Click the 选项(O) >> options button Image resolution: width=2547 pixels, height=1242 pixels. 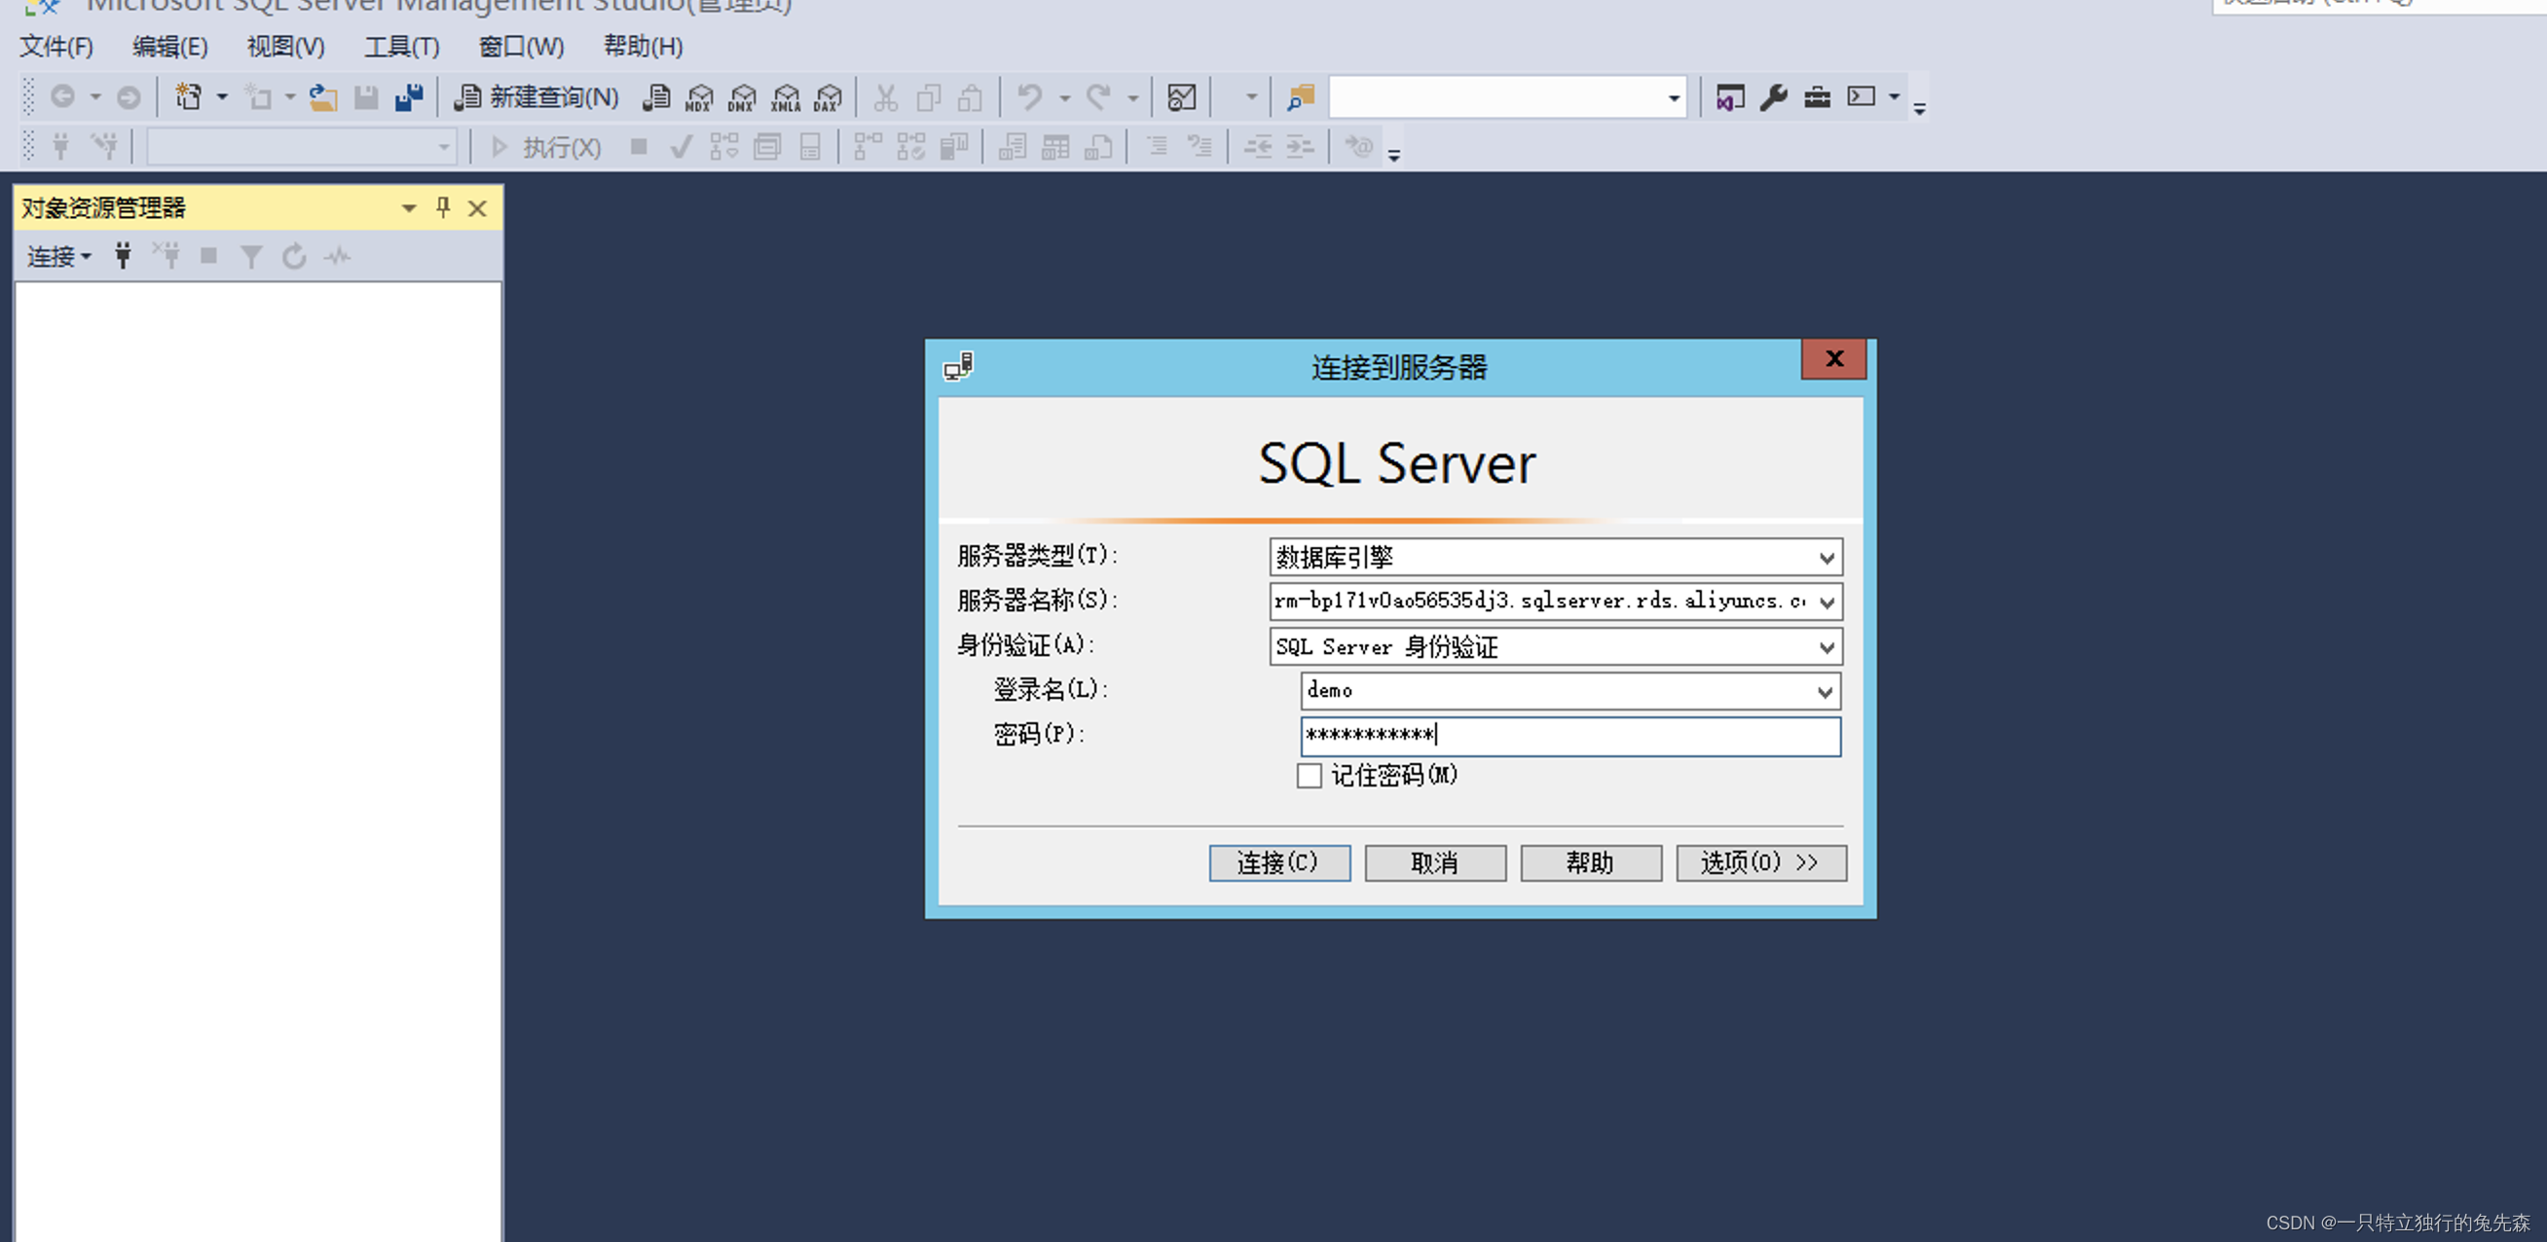[x=1760, y=862]
